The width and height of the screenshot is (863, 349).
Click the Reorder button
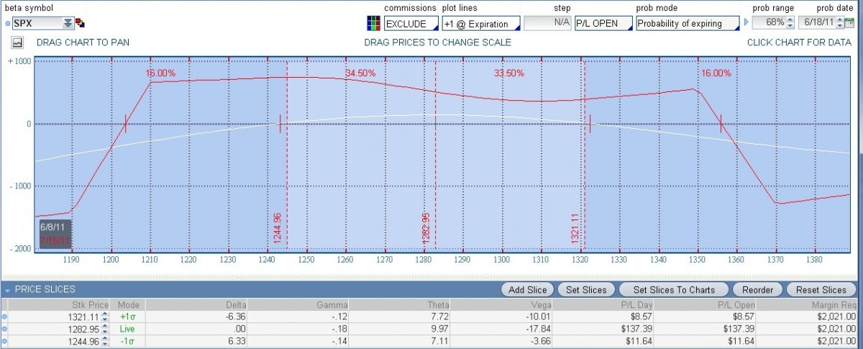[x=757, y=290]
